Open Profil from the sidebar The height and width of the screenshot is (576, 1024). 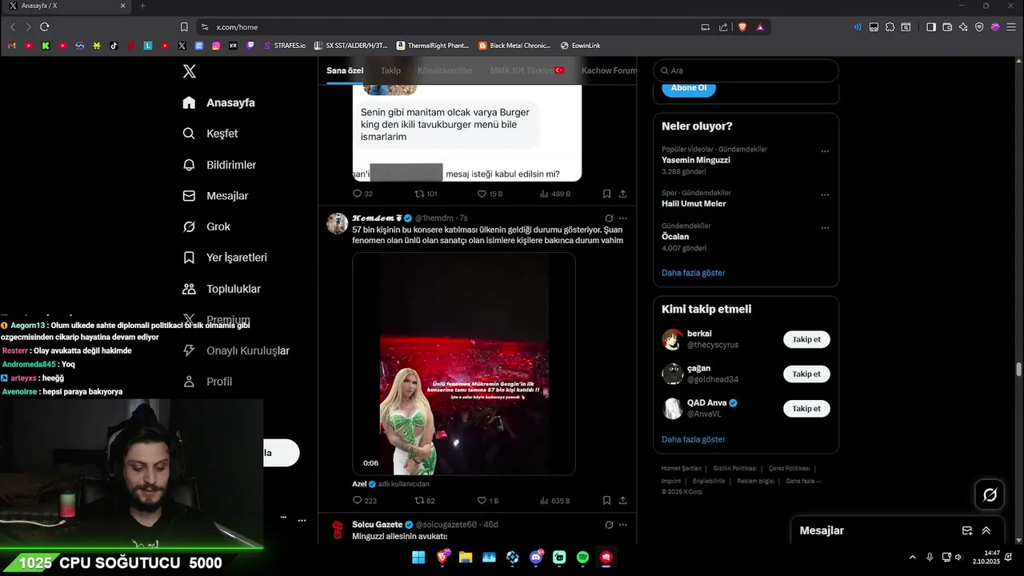[x=207, y=382]
